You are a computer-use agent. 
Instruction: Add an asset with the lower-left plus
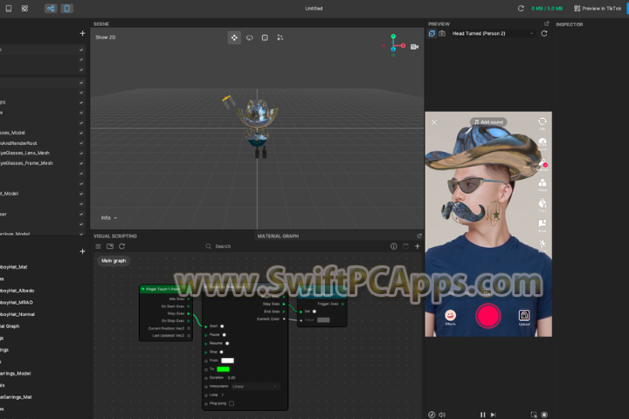pyautogui.click(x=82, y=251)
